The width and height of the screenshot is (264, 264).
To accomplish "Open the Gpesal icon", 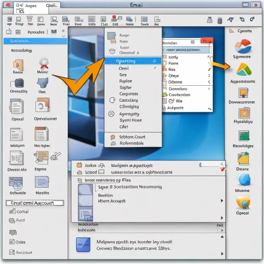I will point(243,202).
